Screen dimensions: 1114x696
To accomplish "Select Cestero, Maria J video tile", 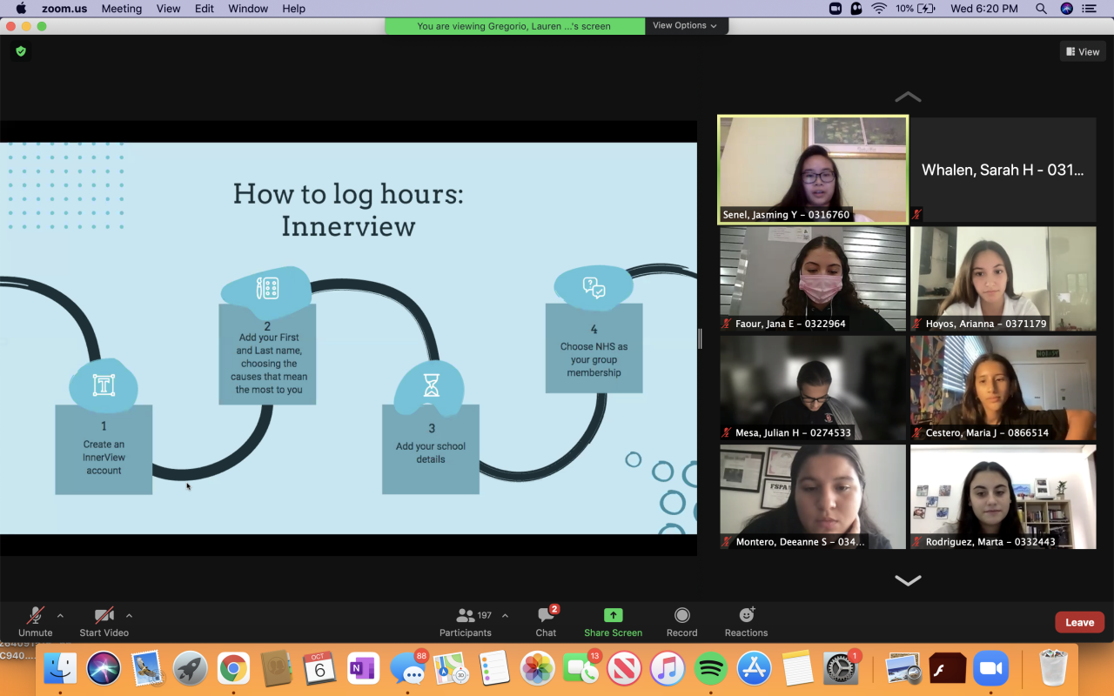I will click(1003, 388).
